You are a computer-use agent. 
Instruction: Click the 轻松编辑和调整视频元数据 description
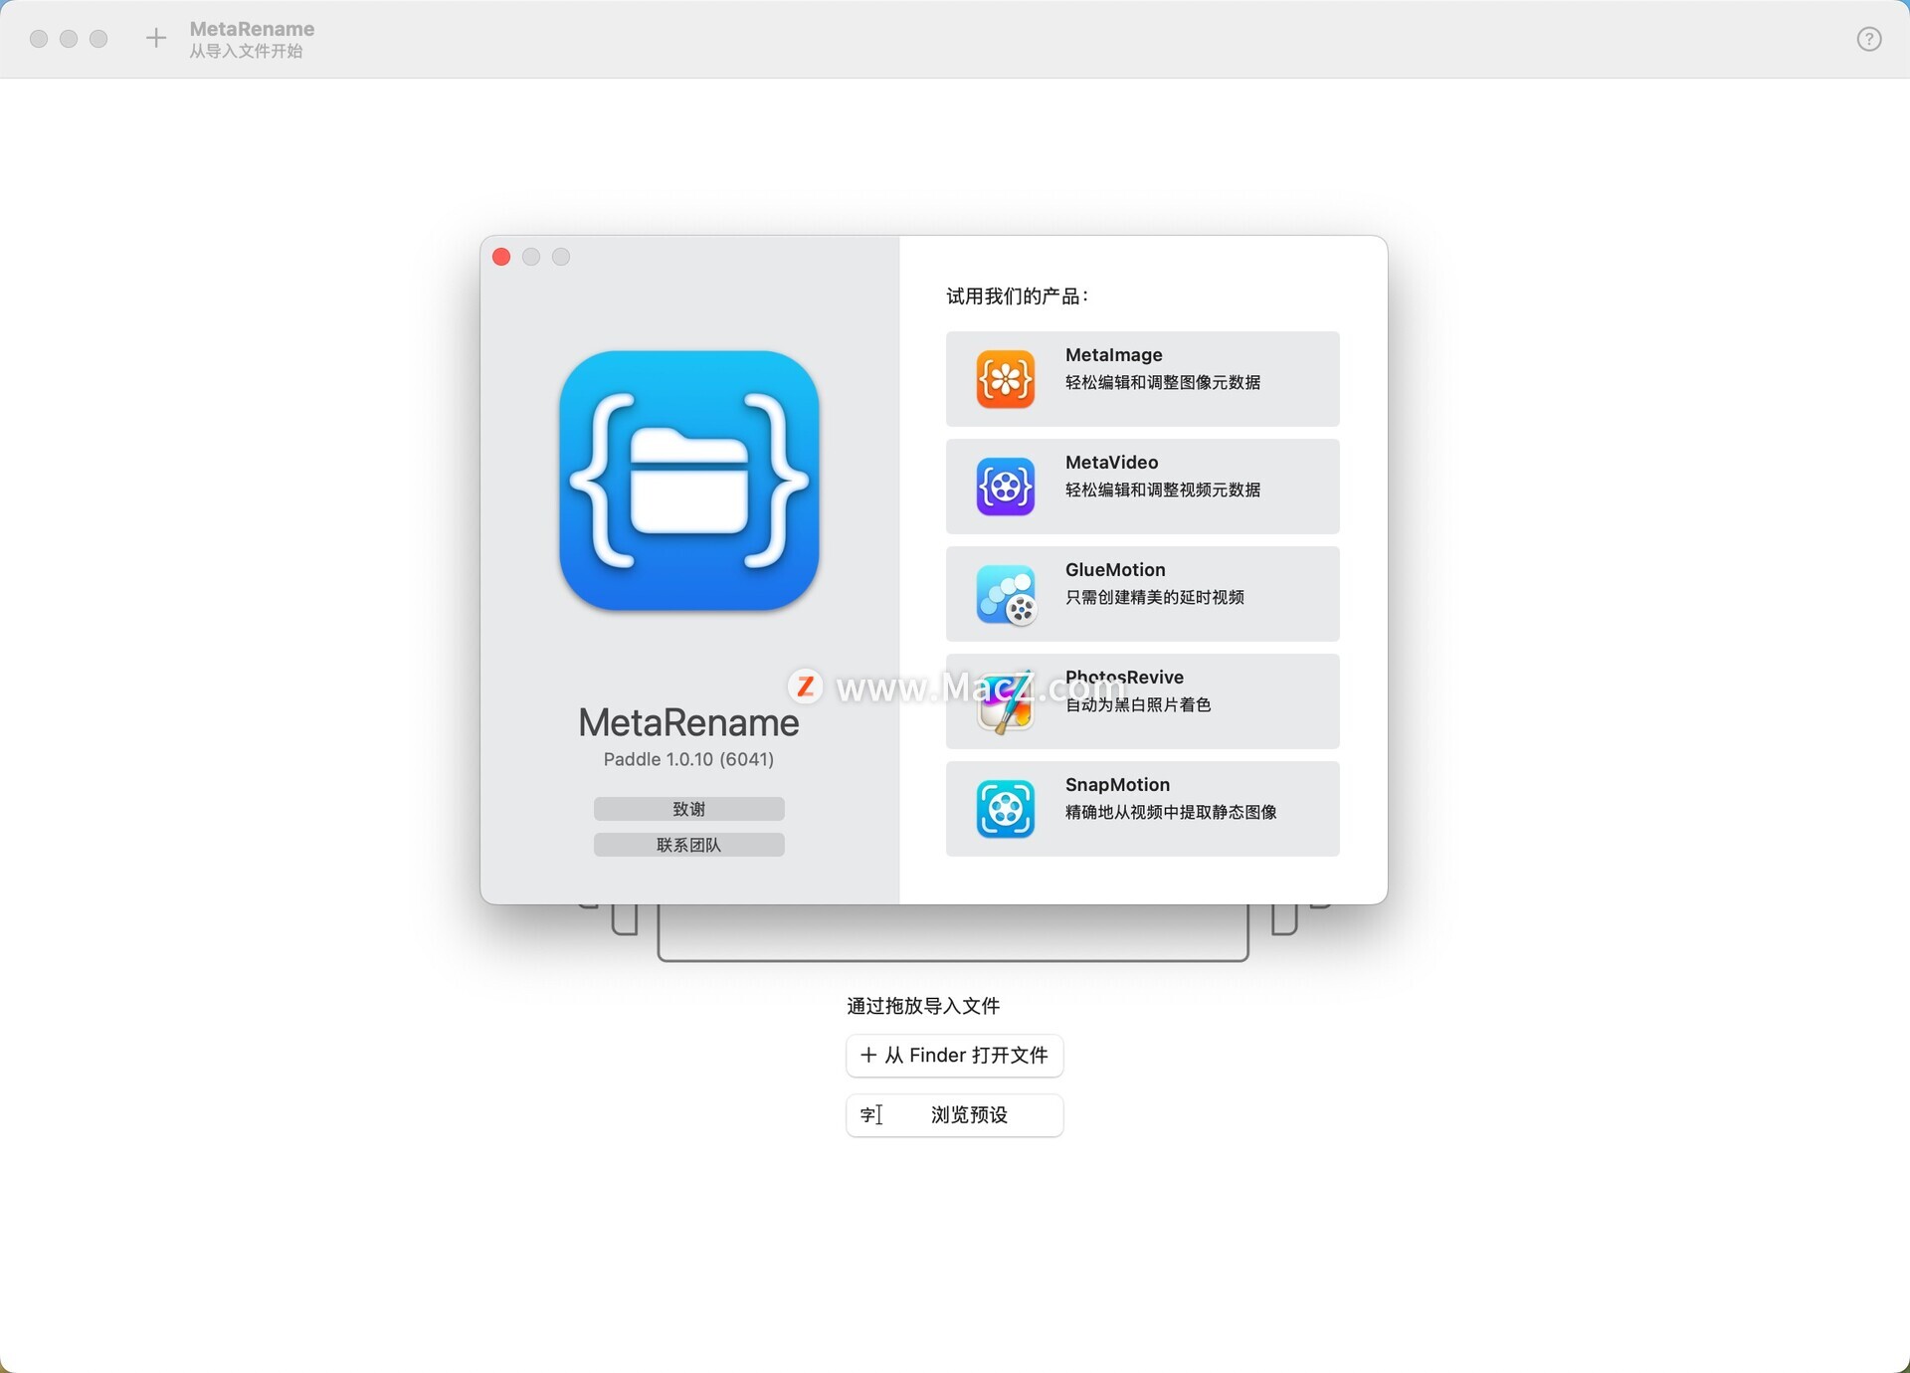coord(1162,490)
